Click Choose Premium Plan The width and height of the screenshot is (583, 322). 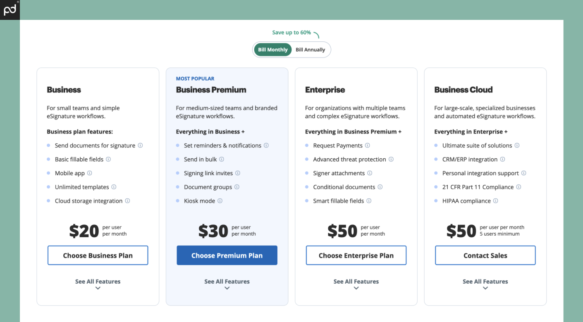tap(227, 255)
